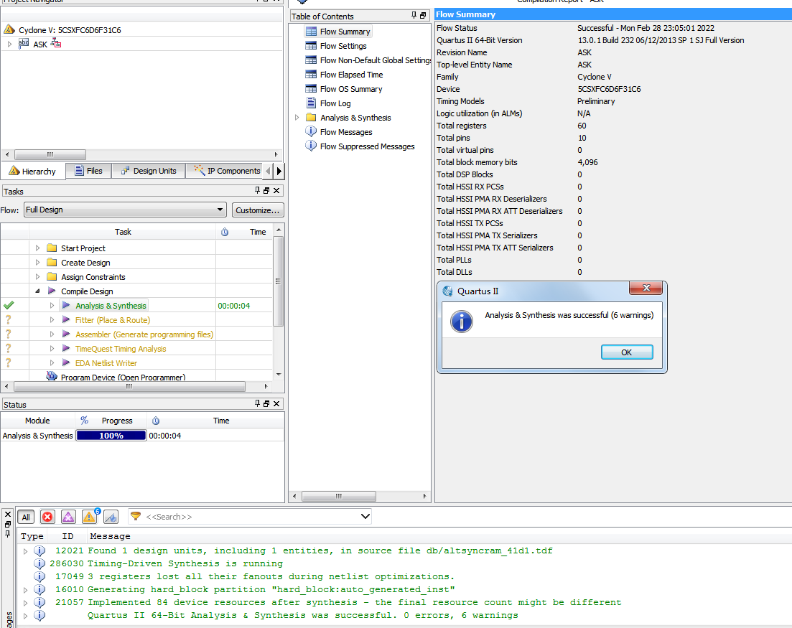The height and width of the screenshot is (628, 792).
Task: Click the Tasks panel vertical scrollbar
Action: (279, 281)
